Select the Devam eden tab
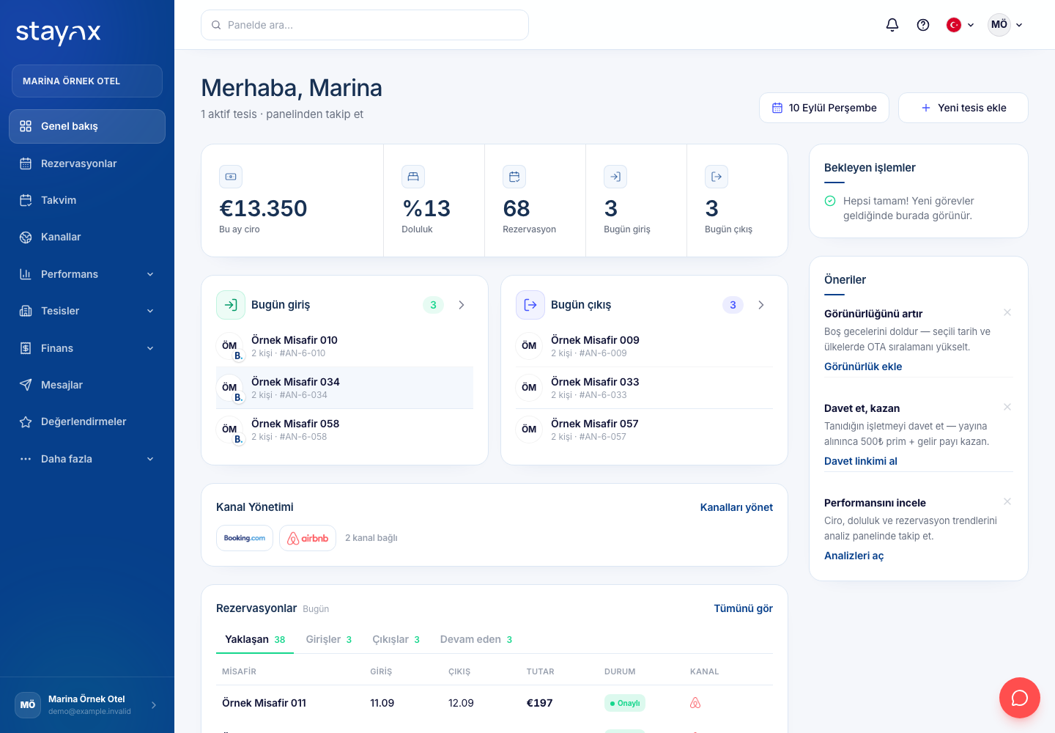 475,639
